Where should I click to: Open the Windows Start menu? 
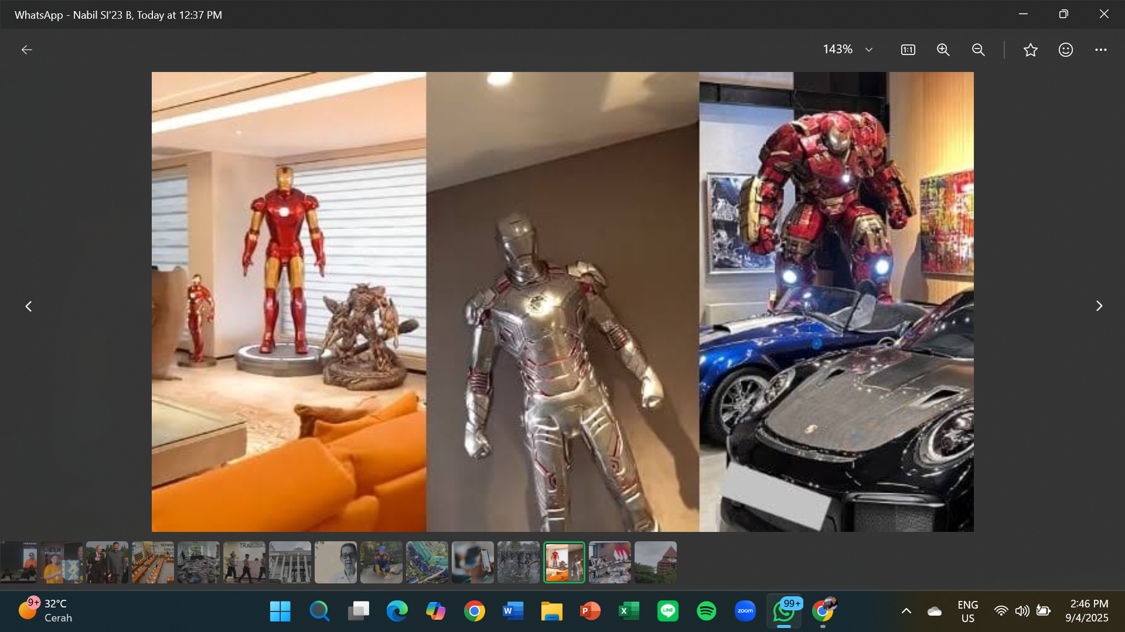tap(280, 612)
